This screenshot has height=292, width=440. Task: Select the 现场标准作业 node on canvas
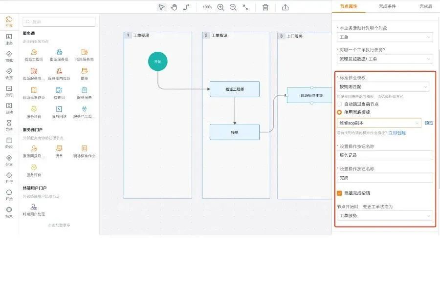pos(309,95)
